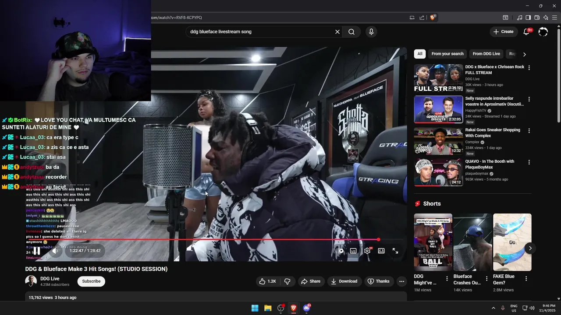Open the 'QUAVO - In The Booth' thumbnail

click(x=438, y=173)
